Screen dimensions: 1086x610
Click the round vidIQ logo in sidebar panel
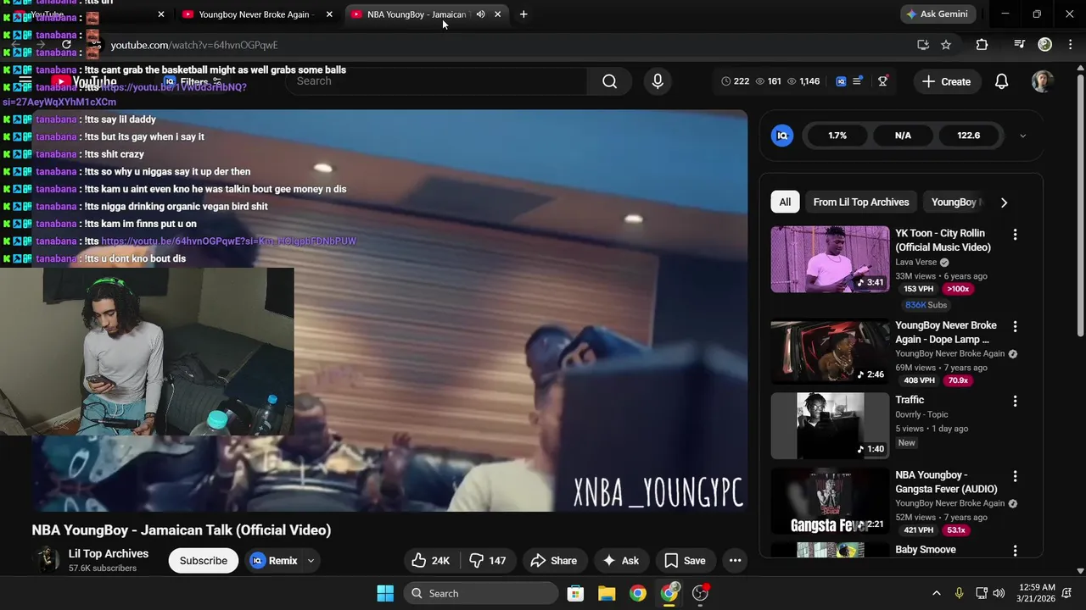[x=782, y=136]
